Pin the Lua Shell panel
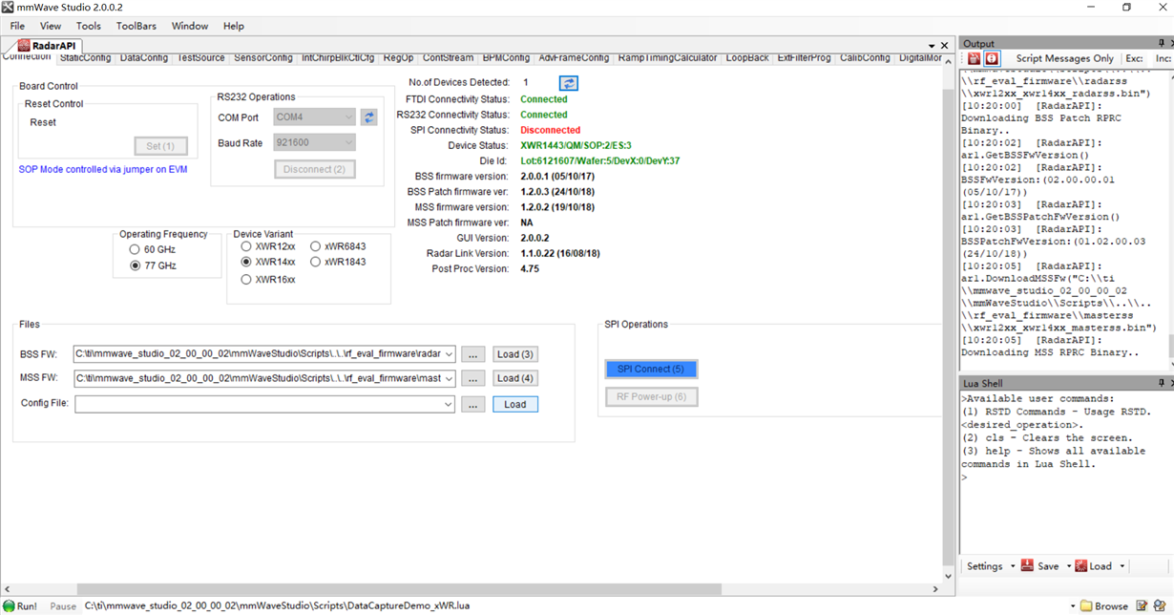Image resolution: width=1174 pixels, height=615 pixels. pos(1162,383)
